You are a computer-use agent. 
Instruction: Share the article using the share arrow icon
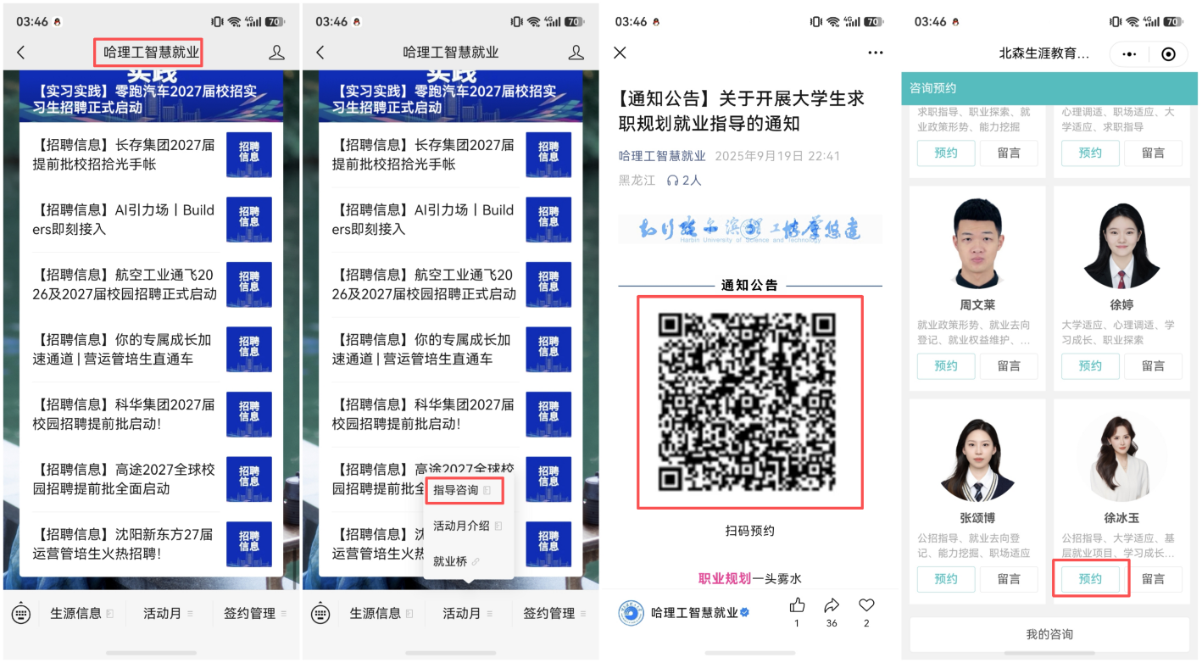coord(832,605)
